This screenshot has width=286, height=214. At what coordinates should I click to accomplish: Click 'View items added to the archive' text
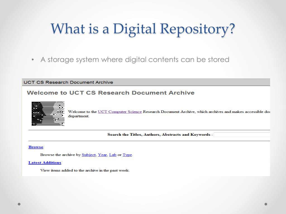(69, 171)
